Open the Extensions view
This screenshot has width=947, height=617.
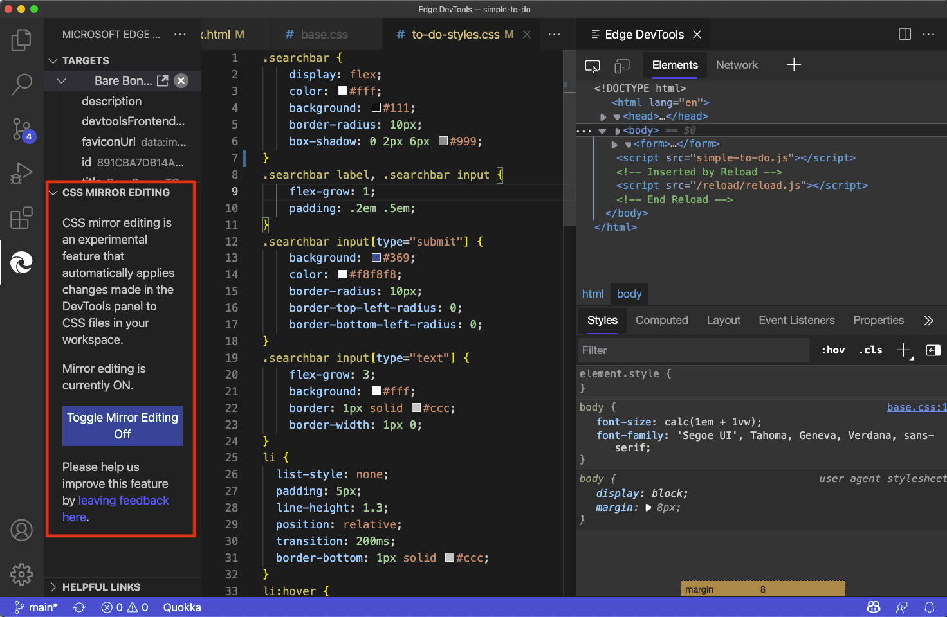click(x=21, y=218)
